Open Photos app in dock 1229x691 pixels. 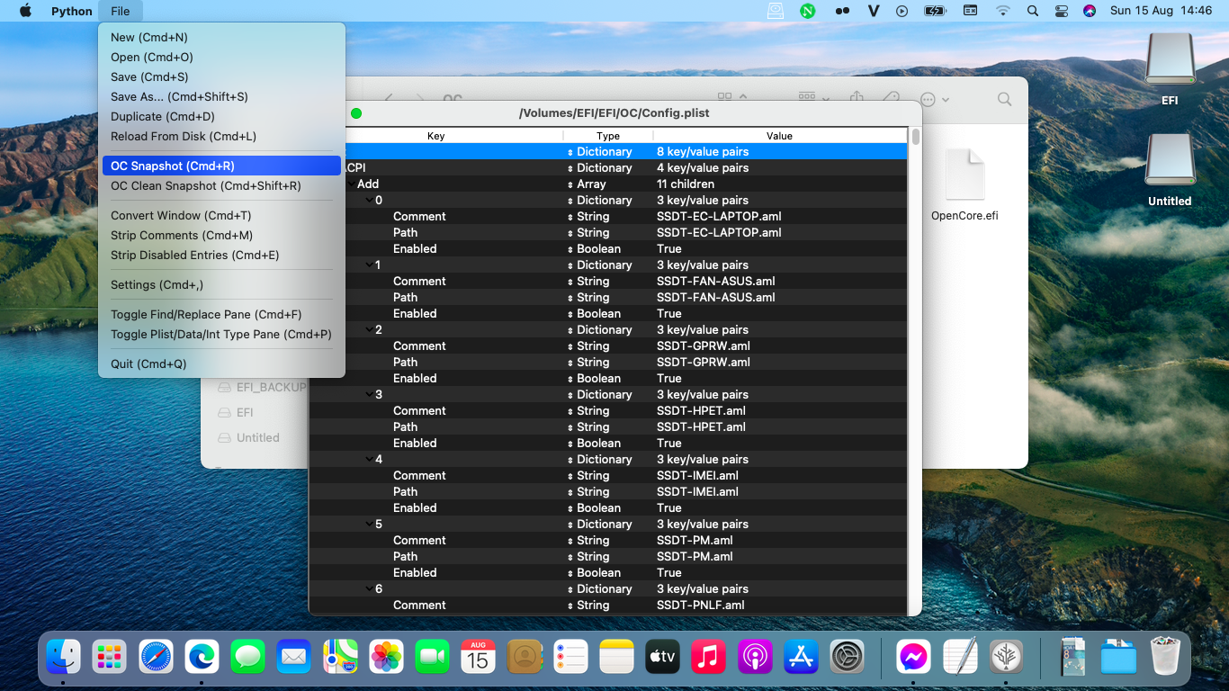[x=386, y=657]
